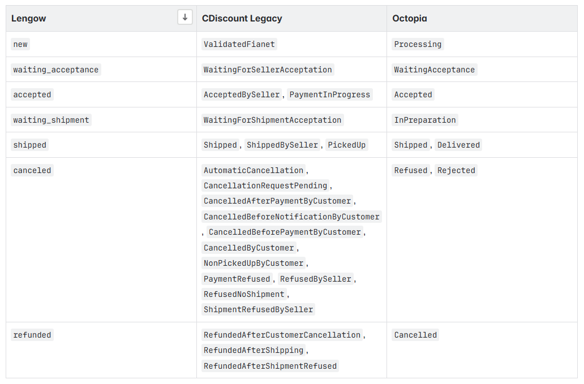Click the InPreparation code label
The image size is (584, 384).
pyautogui.click(x=425, y=120)
